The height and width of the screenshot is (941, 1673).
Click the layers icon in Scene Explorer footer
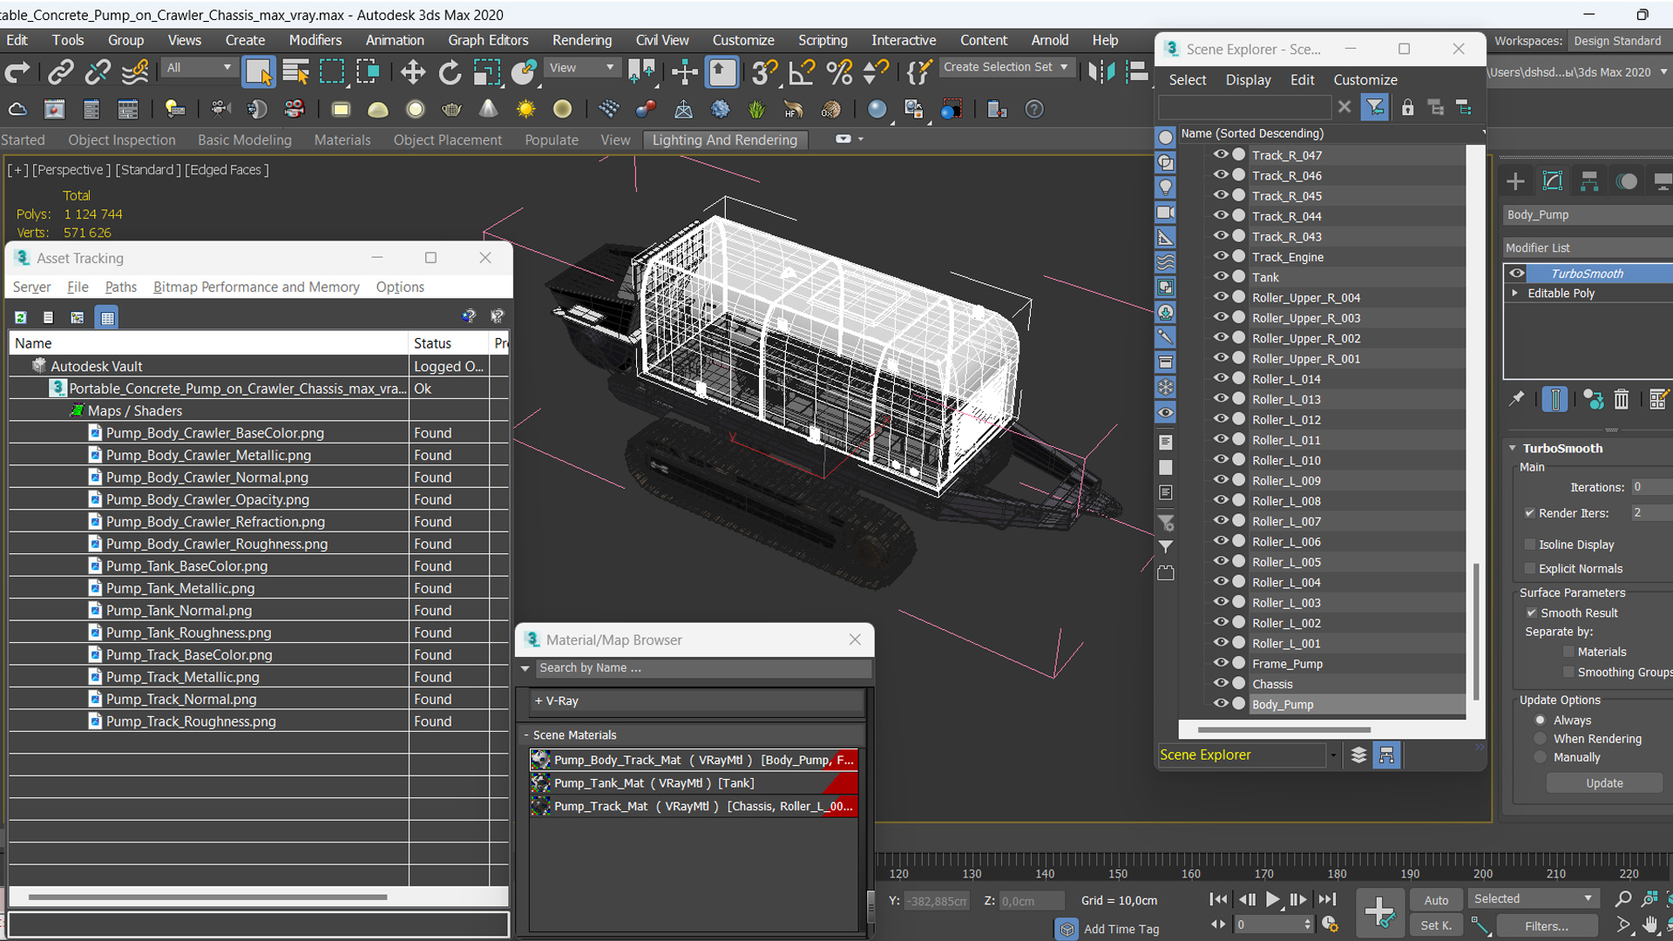[1358, 755]
